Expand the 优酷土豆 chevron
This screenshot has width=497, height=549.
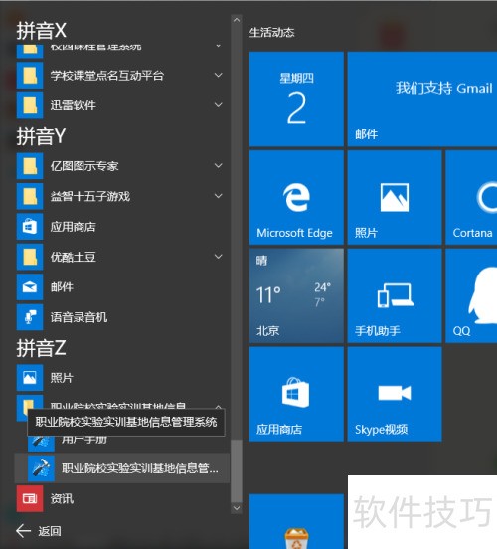coord(218,257)
